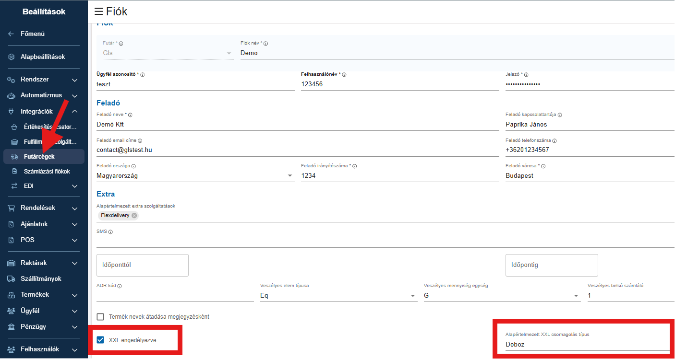Expand the Automatizmus menu chevron
This screenshot has width=675, height=359.
[x=75, y=95]
